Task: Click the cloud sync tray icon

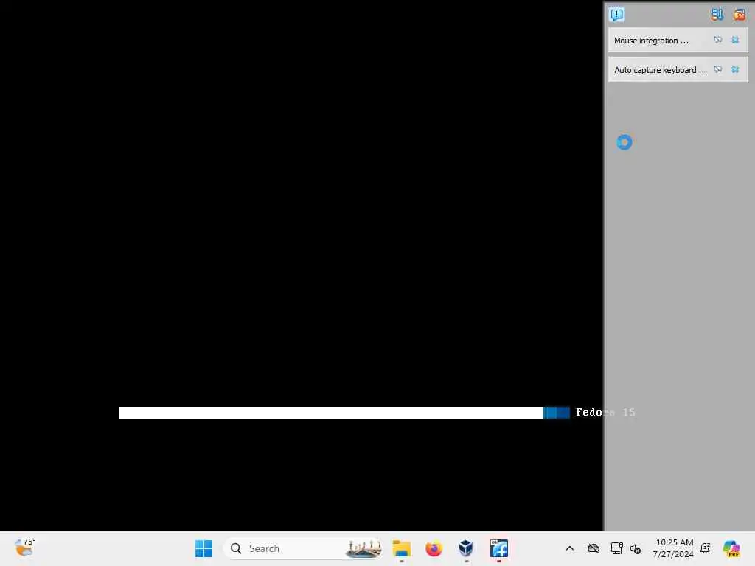Action: click(594, 548)
